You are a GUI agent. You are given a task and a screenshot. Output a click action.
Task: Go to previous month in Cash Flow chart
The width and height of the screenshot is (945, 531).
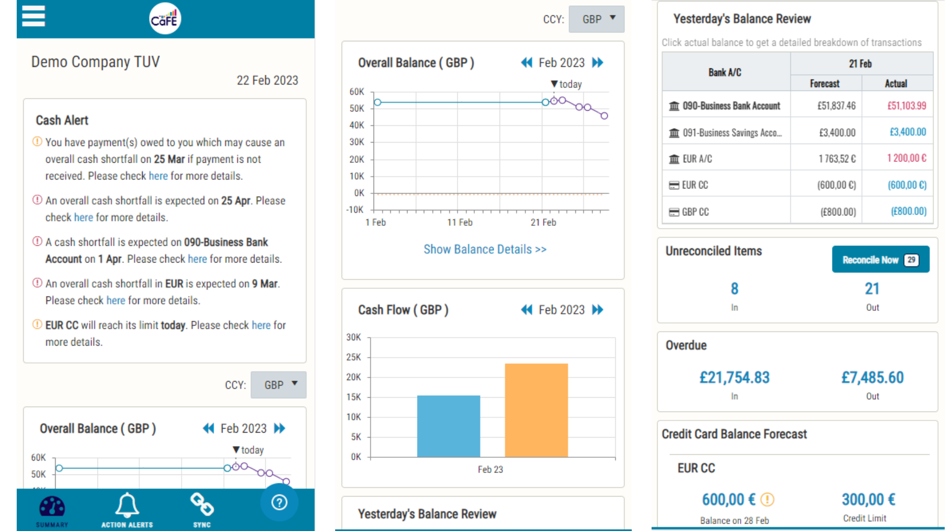pos(527,310)
